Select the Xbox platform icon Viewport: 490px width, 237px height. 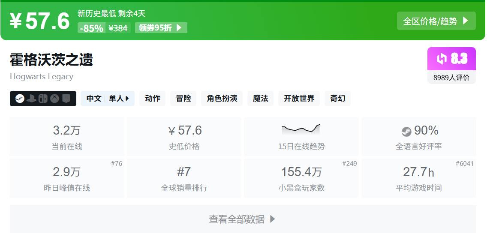point(55,99)
